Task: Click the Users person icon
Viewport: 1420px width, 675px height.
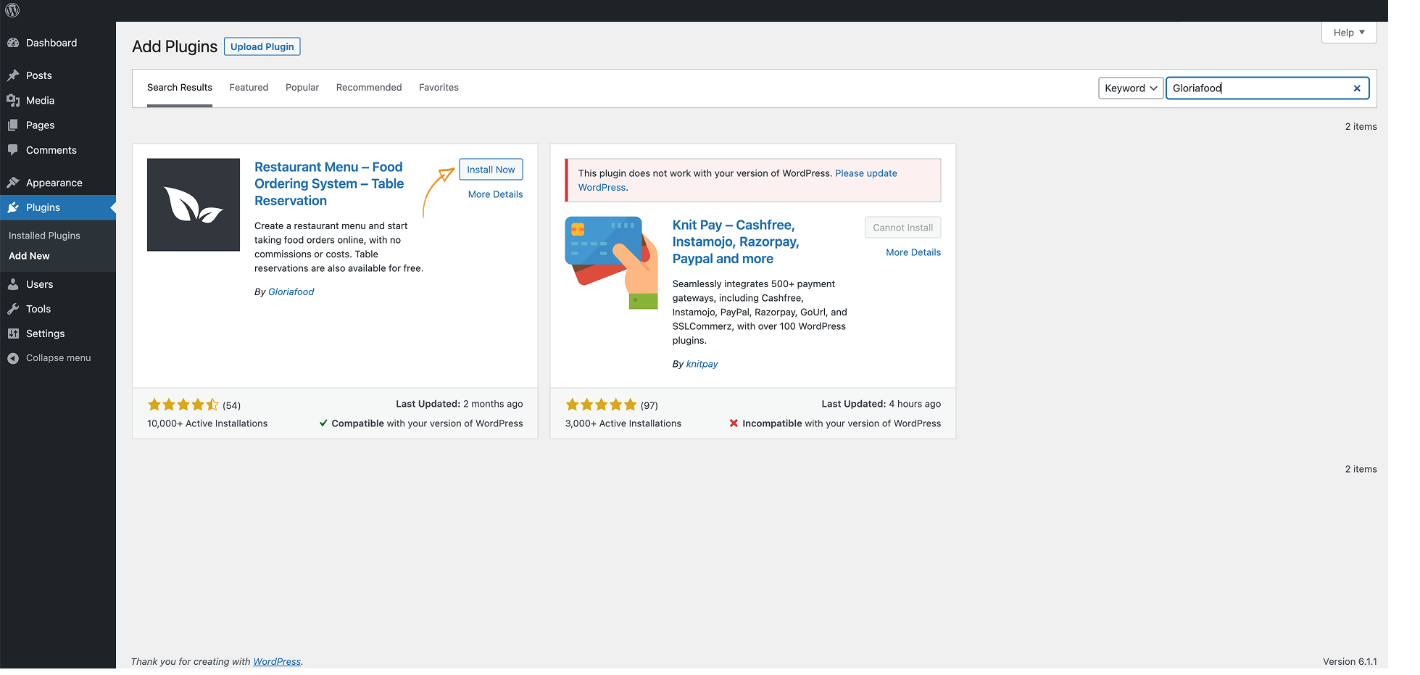Action: pyautogui.click(x=13, y=284)
